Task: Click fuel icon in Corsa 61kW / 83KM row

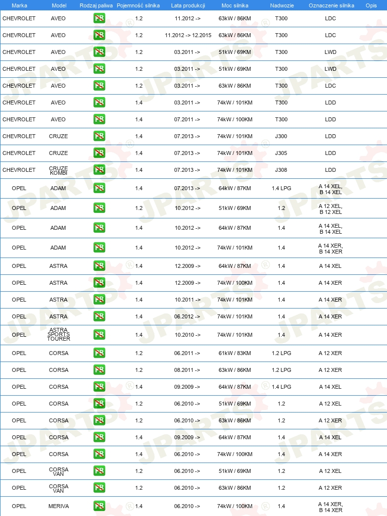Action: [99, 353]
